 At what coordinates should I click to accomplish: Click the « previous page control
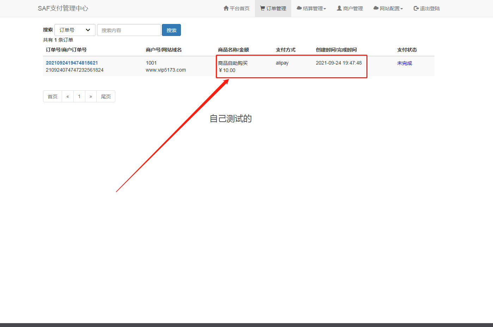[67, 96]
